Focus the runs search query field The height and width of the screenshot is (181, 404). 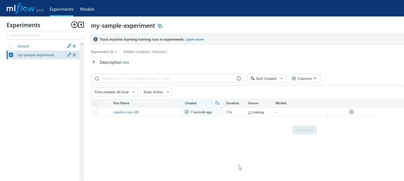click(168, 79)
